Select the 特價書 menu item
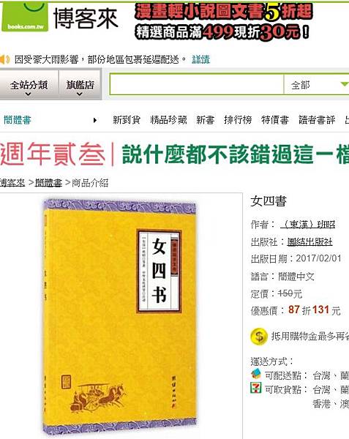The height and width of the screenshot is (439, 349). pos(275,120)
